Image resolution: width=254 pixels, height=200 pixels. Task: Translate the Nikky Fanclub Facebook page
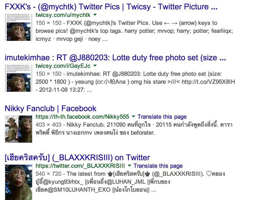pyautogui.click(x=162, y=117)
